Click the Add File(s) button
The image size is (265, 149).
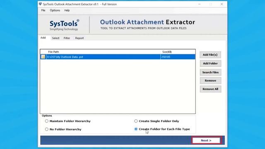[210, 55]
